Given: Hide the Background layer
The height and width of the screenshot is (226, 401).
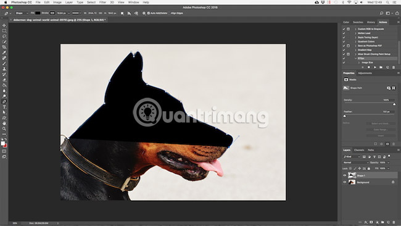Looking at the screenshot, I should (x=344, y=182).
